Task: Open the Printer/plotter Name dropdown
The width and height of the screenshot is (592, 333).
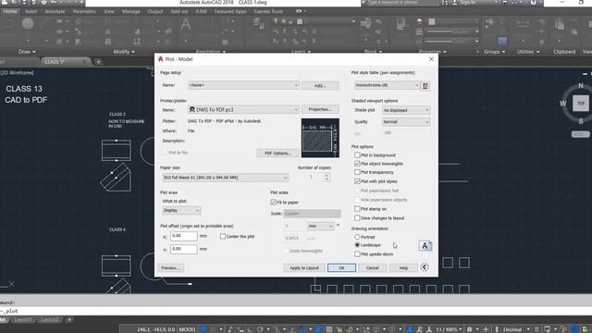Action: 243,109
